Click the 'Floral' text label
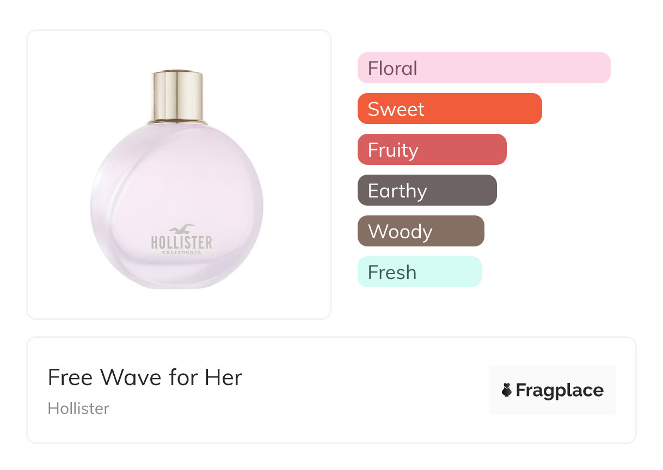663x470 pixels. pos(392,69)
